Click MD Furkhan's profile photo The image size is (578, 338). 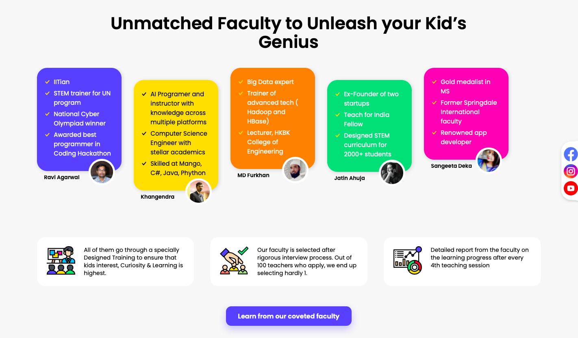pyautogui.click(x=295, y=169)
